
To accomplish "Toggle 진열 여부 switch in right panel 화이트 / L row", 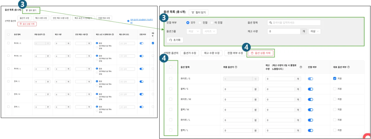I will [x=311, y=120].
